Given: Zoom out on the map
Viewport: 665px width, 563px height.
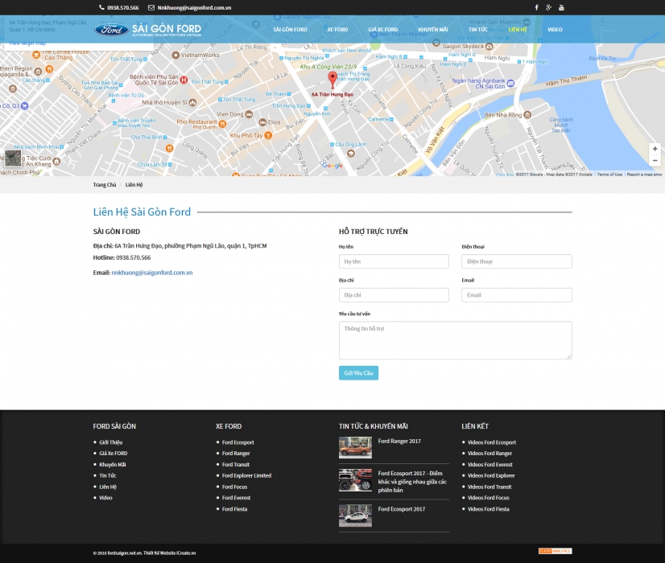Looking at the screenshot, I should click(x=655, y=160).
